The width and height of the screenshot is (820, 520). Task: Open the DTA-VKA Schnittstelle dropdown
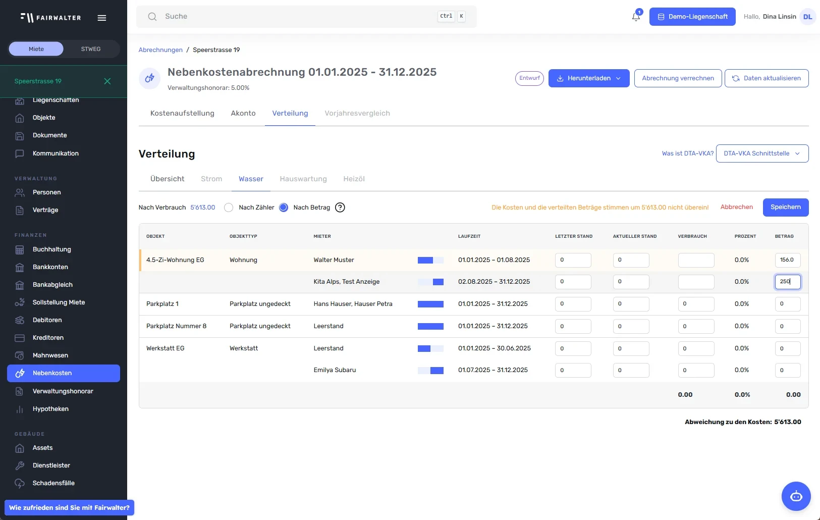[x=762, y=153]
